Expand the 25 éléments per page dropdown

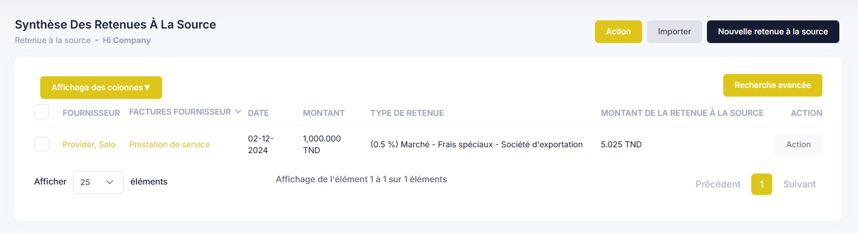(x=98, y=182)
